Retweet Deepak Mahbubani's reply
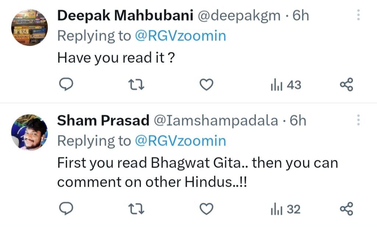 [x=136, y=85]
